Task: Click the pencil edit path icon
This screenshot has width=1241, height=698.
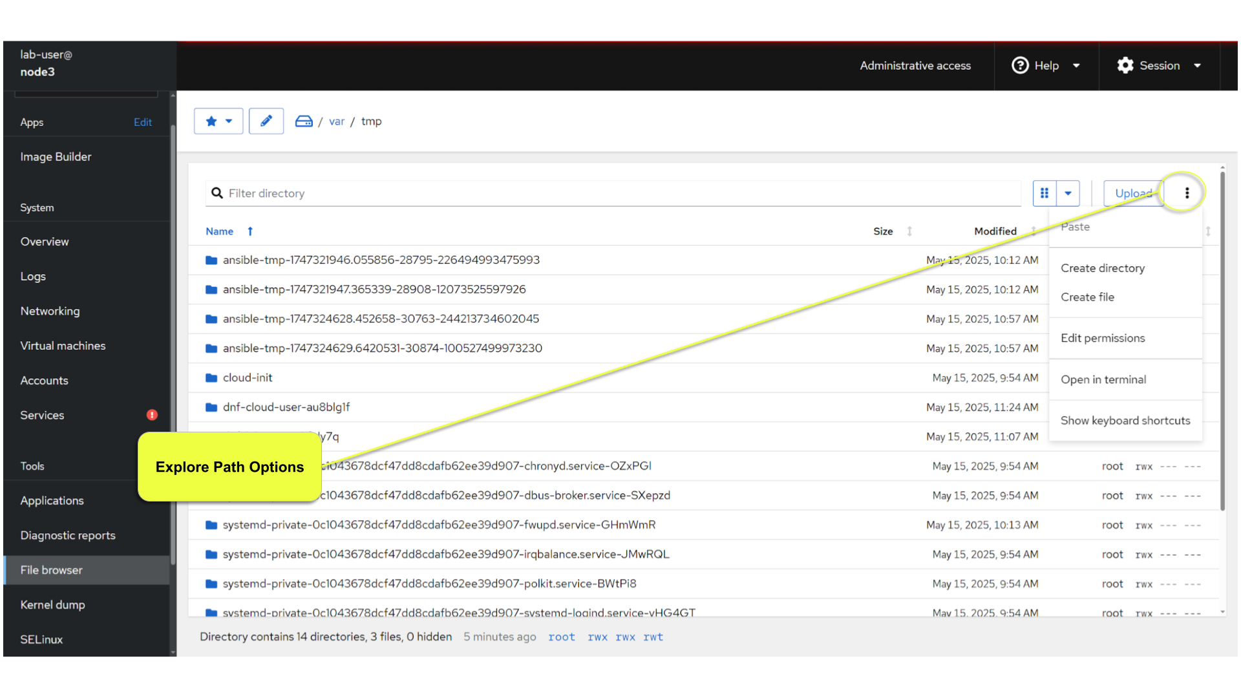Action: [x=266, y=121]
